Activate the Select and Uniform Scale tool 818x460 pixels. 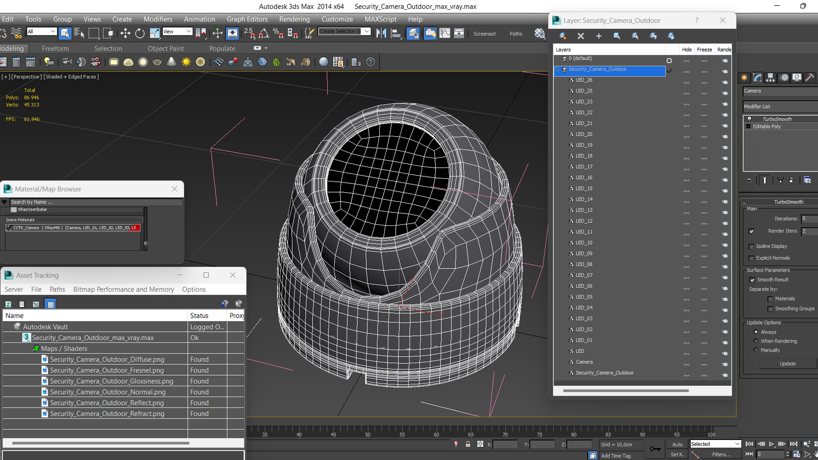(x=154, y=33)
